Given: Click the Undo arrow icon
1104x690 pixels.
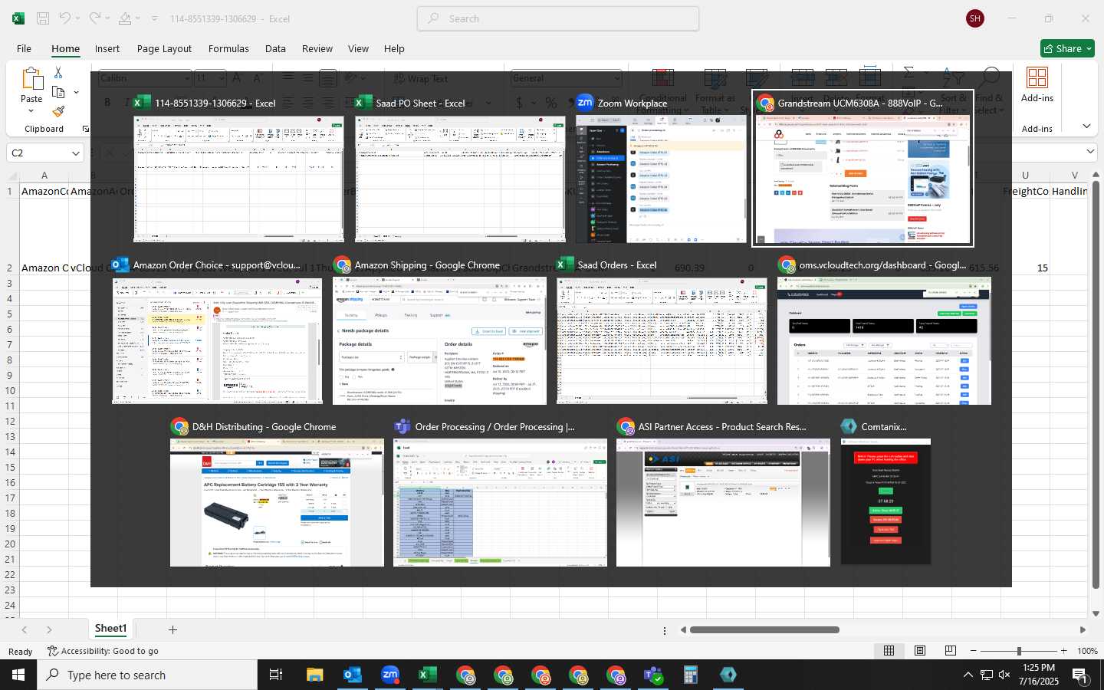Looking at the screenshot, I should pos(64,18).
